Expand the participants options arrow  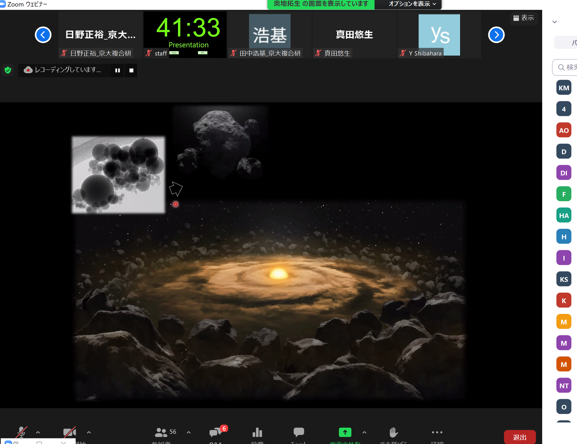coord(189,432)
